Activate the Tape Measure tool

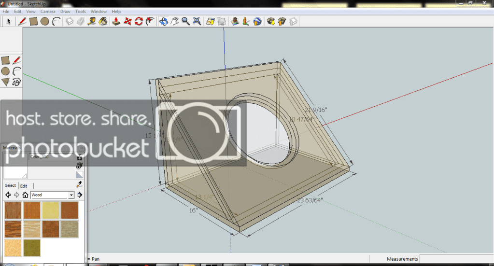pos(92,21)
